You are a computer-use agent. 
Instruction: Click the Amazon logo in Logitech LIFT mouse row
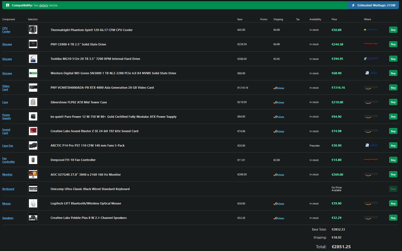[371, 203]
